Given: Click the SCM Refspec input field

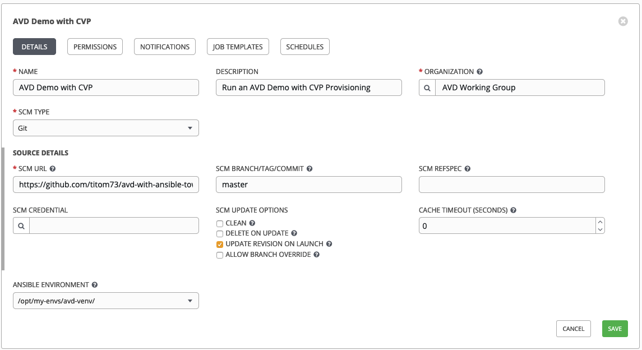Looking at the screenshot, I should click(511, 185).
